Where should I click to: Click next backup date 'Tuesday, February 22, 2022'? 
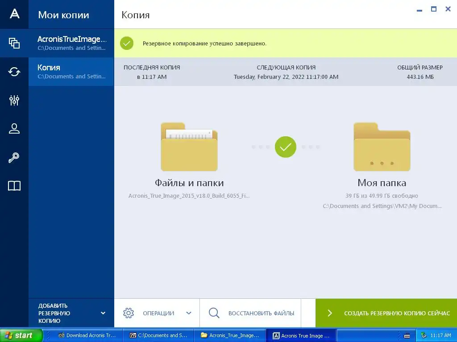(x=286, y=77)
